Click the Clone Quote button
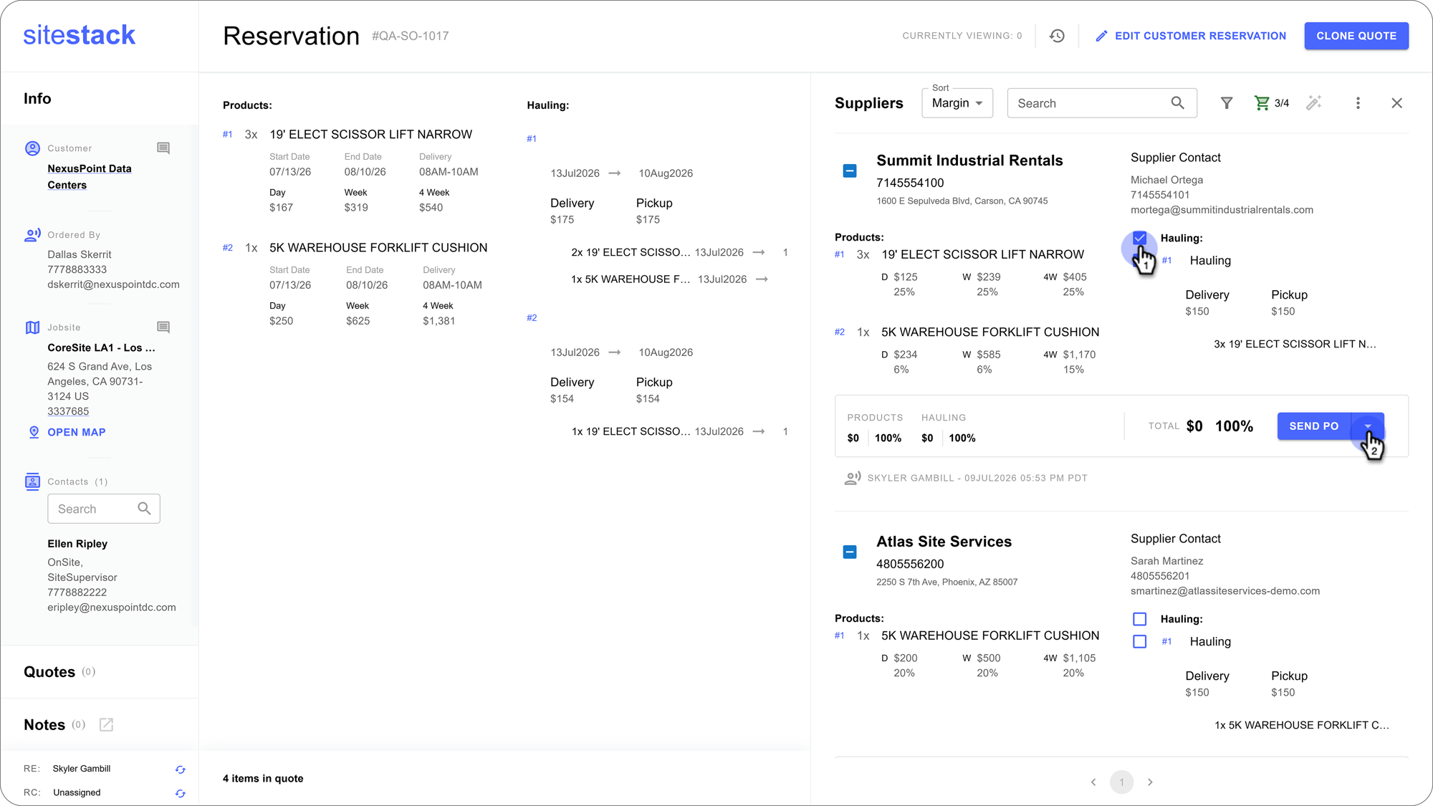The image size is (1433, 806). coord(1356,36)
